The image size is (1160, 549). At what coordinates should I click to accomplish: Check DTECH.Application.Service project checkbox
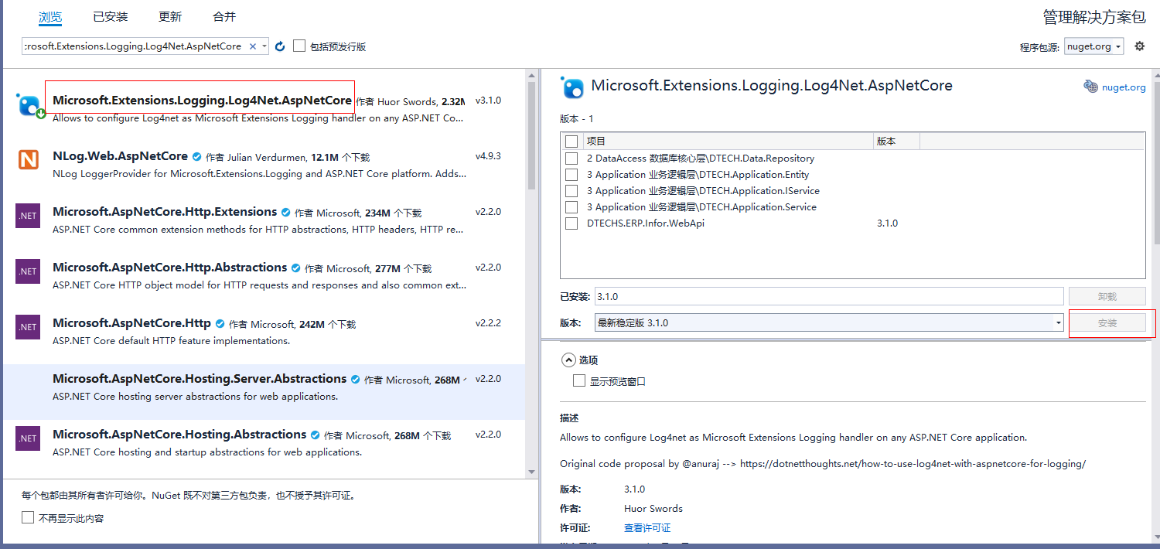(x=571, y=207)
